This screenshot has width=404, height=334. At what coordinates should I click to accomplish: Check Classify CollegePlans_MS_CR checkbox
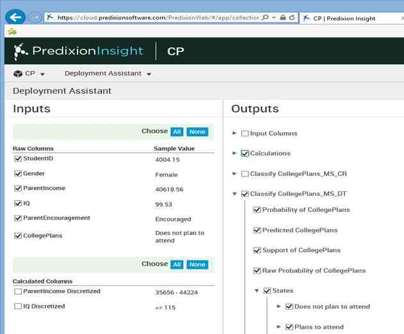click(245, 174)
